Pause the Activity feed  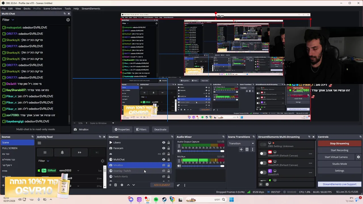(x=45, y=152)
